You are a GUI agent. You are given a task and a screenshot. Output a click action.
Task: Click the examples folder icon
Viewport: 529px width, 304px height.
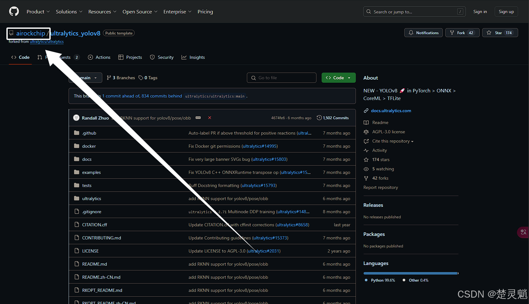click(x=77, y=172)
